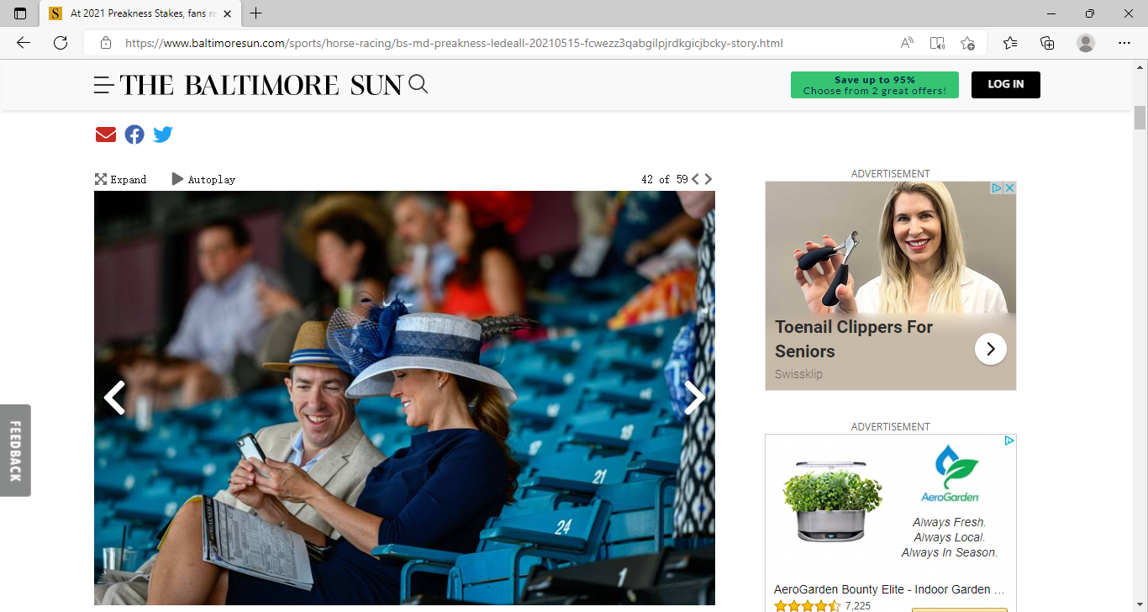1148x612 pixels.
Task: Open the Save up to 95% offer
Action: coord(875,85)
